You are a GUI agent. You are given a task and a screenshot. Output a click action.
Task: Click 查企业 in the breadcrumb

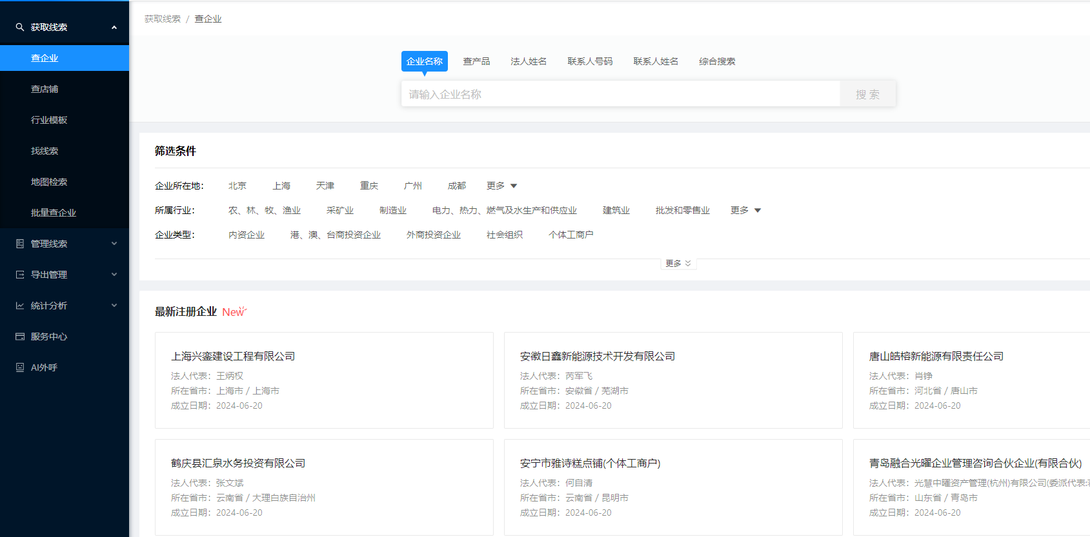tap(208, 19)
